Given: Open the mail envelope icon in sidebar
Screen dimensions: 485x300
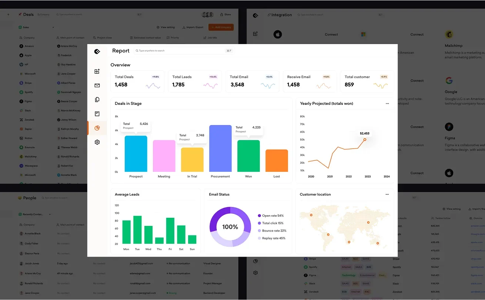Looking at the screenshot, I should click(x=97, y=86).
